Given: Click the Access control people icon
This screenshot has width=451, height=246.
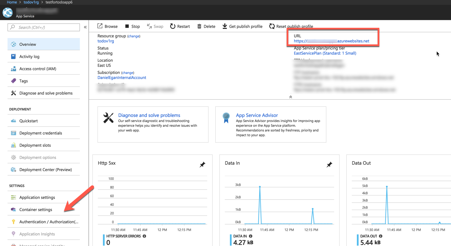Looking at the screenshot, I should [x=14, y=69].
